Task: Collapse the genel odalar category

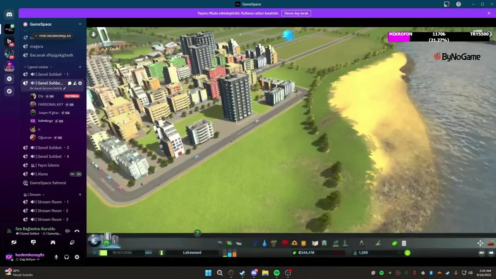Action: click(38, 67)
